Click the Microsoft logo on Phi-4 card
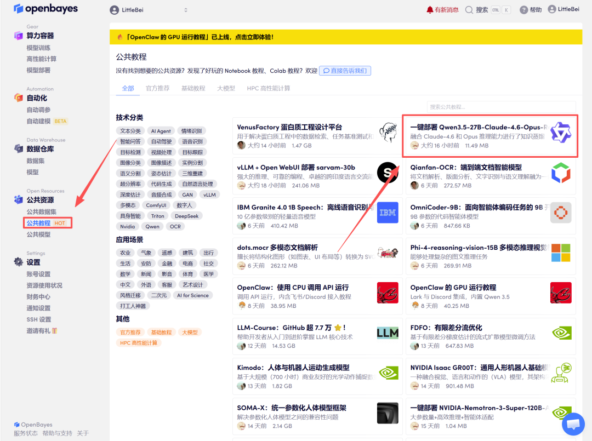 pos(561,253)
